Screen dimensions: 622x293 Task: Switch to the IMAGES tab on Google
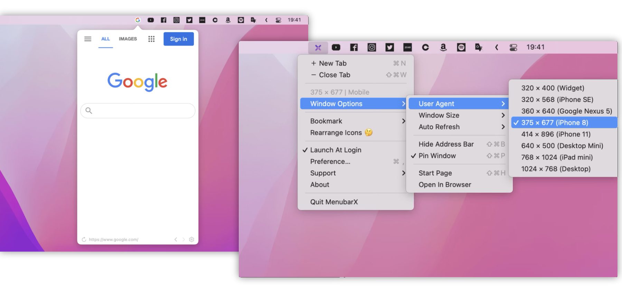pyautogui.click(x=128, y=39)
